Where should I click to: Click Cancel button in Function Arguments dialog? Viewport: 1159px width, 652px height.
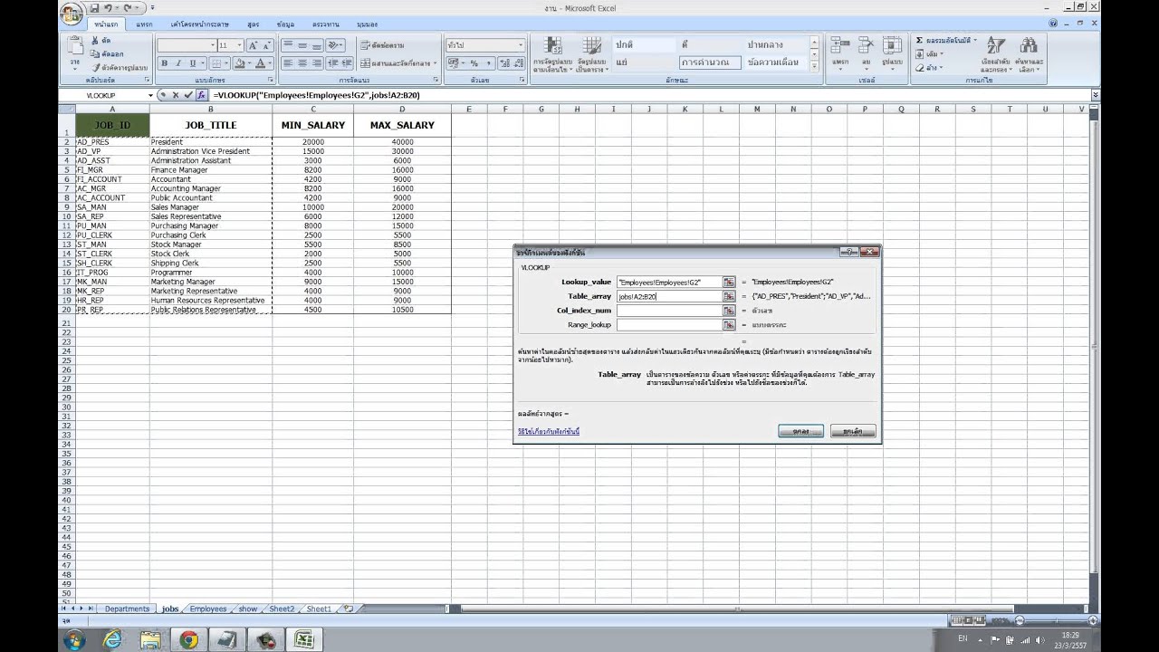853,431
